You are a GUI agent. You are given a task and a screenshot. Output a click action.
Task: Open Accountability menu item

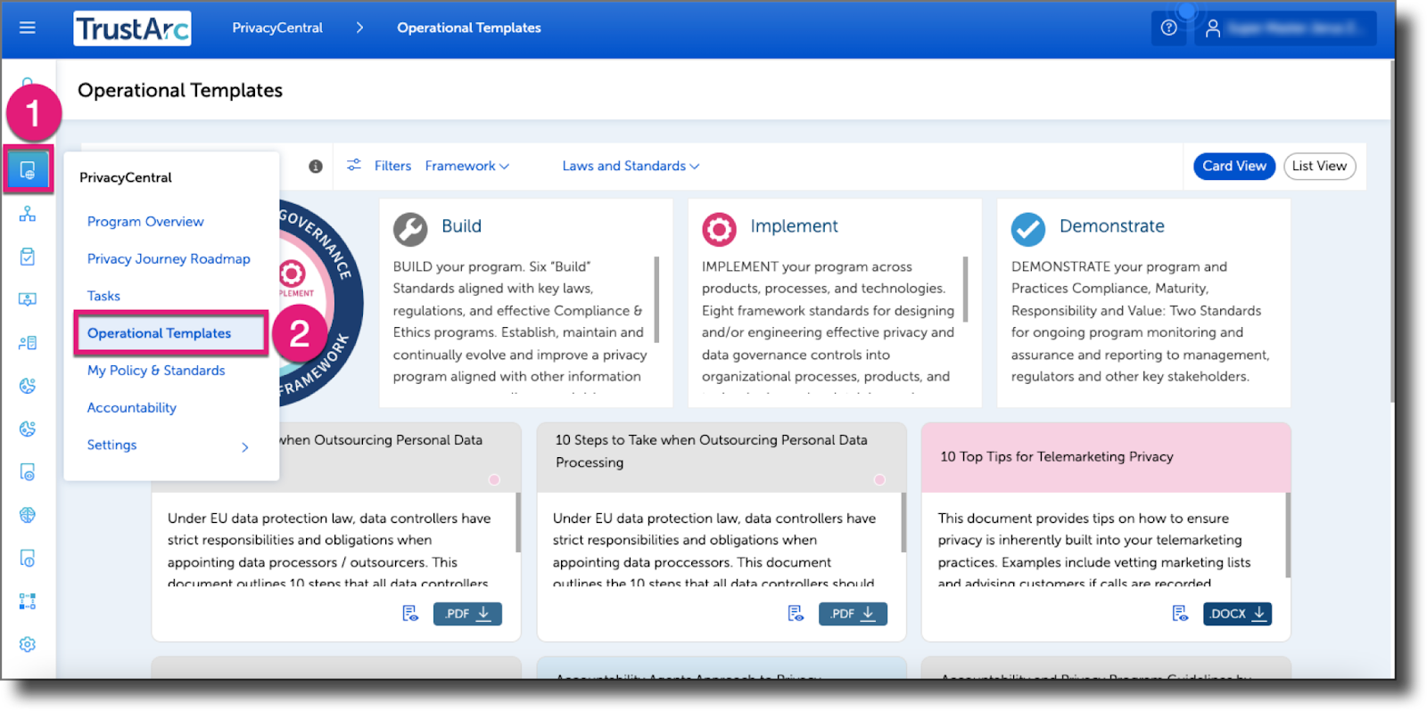[x=132, y=407]
